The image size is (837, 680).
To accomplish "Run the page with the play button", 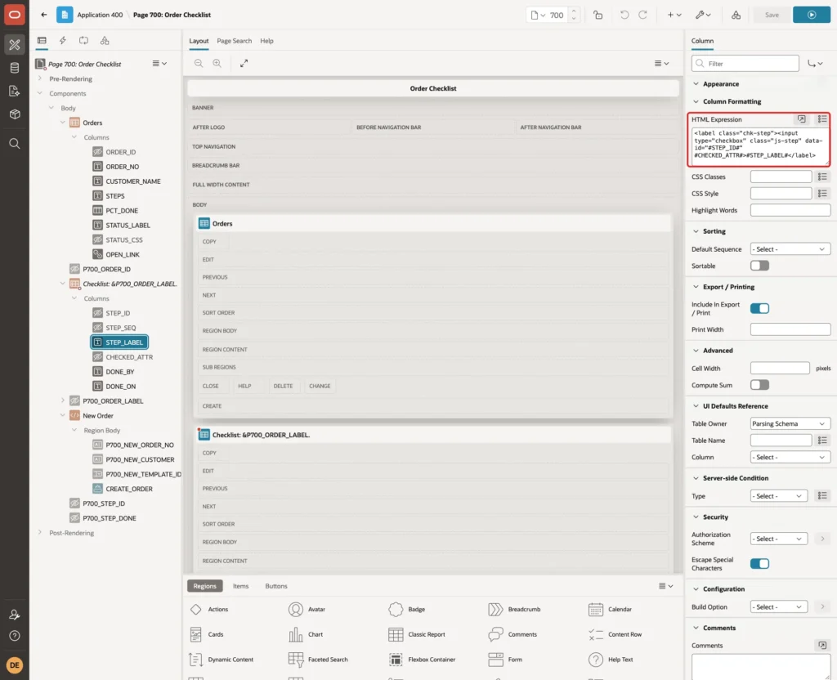I will [x=812, y=15].
